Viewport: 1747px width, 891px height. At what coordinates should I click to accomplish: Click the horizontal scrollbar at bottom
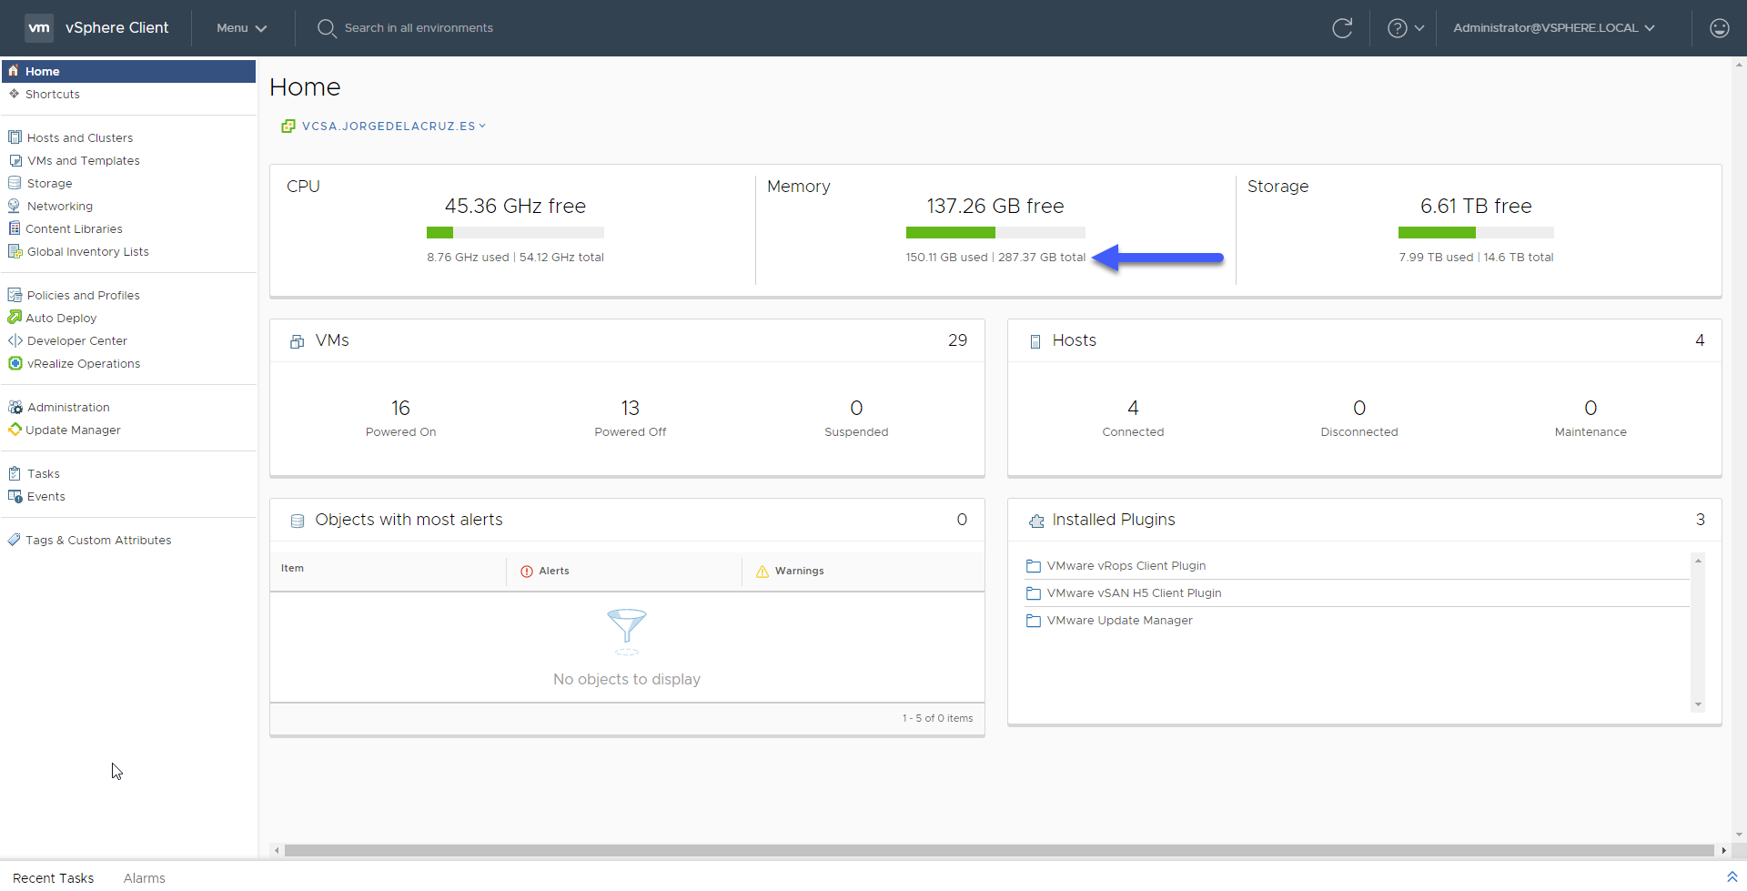pos(999,850)
